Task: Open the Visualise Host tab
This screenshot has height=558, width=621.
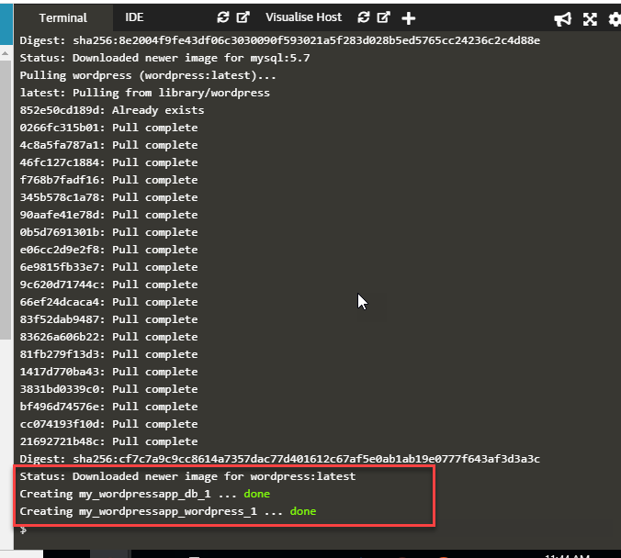Action: tap(303, 17)
